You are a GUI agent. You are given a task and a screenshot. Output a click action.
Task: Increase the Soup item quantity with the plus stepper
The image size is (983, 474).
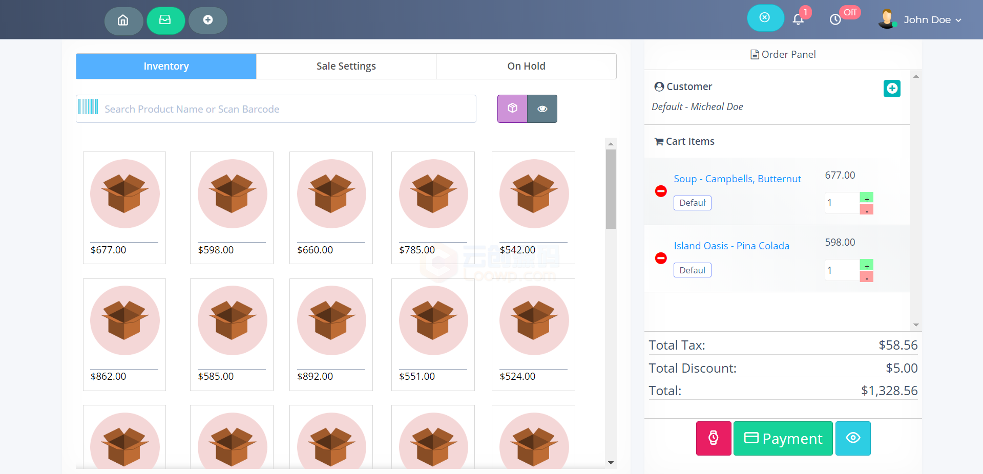(x=867, y=198)
